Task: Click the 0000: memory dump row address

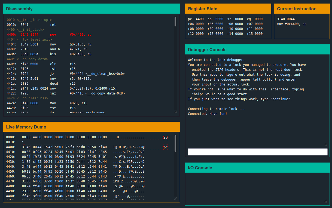Action: (x=11, y=137)
